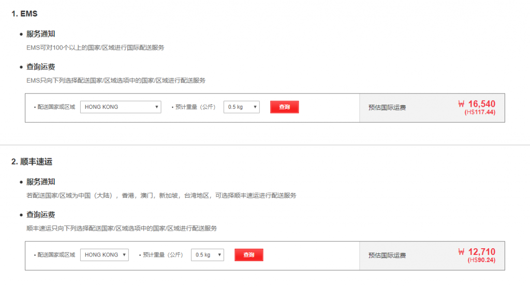Click the 预计重量 (公斤) label in 顺丰速运 form

pyautogui.click(x=163, y=255)
